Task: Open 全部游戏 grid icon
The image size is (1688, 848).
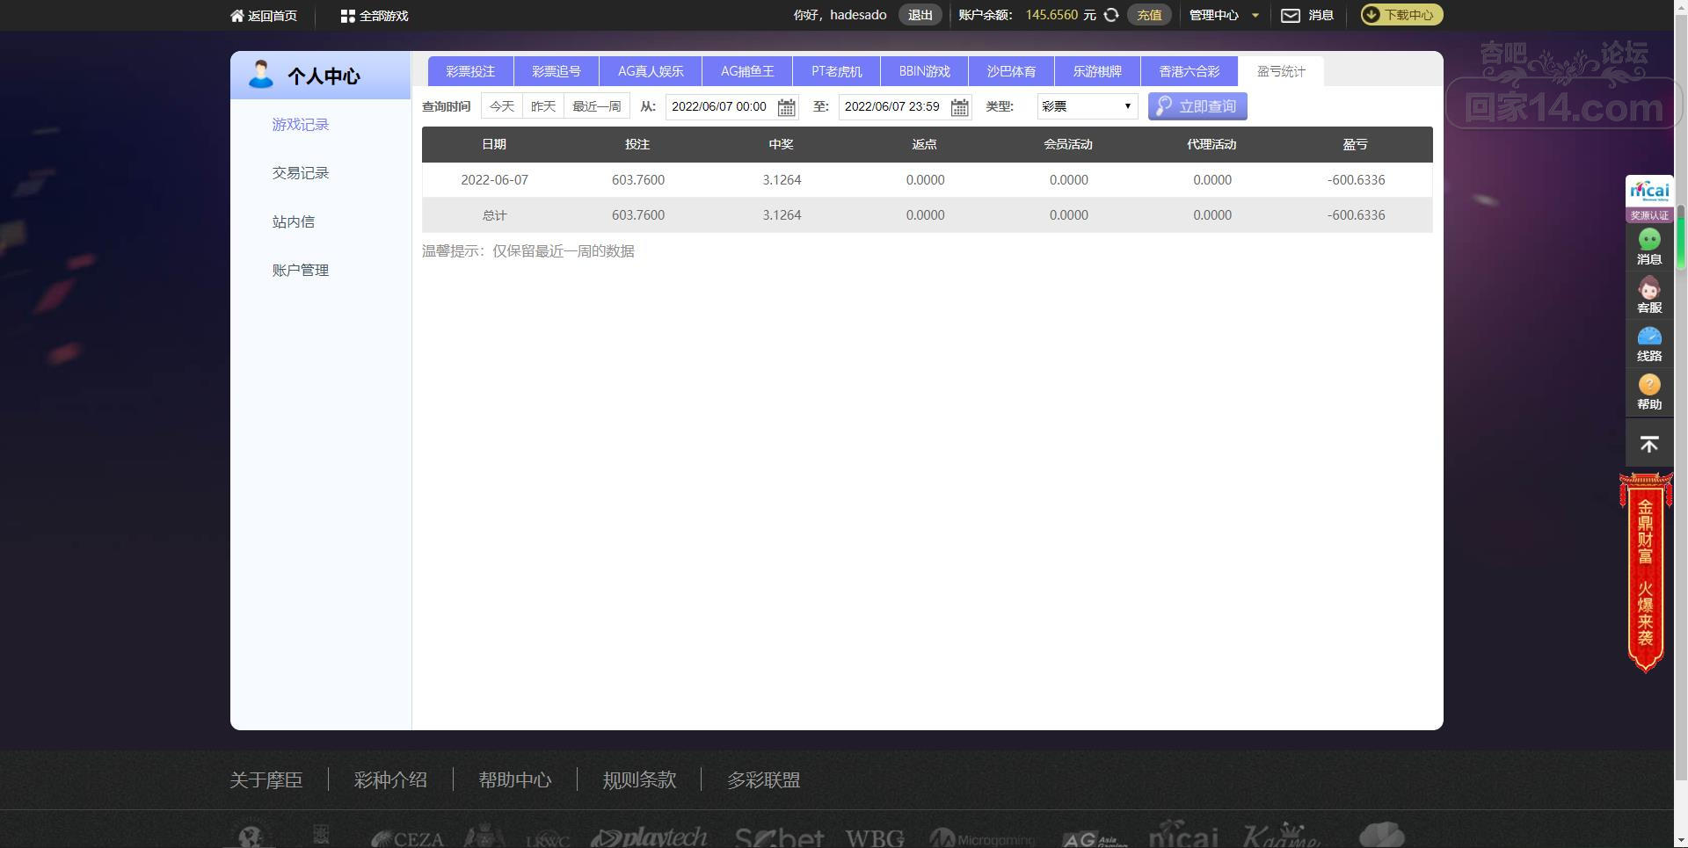Action: tap(347, 16)
